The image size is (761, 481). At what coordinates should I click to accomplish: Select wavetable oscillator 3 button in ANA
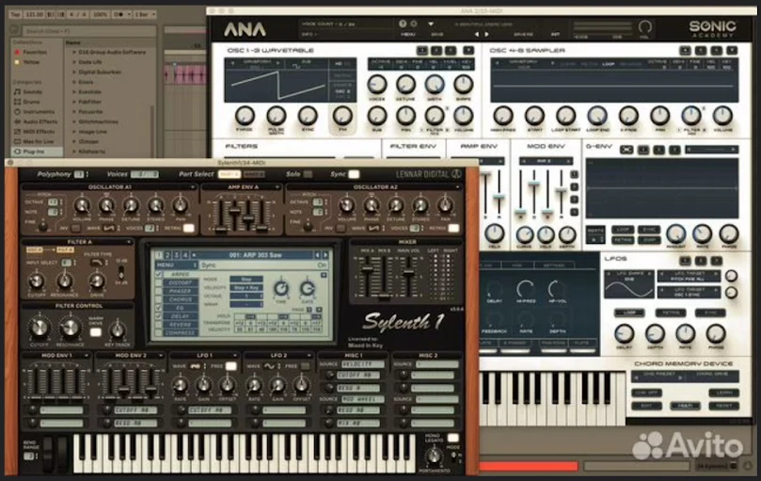tap(451, 50)
